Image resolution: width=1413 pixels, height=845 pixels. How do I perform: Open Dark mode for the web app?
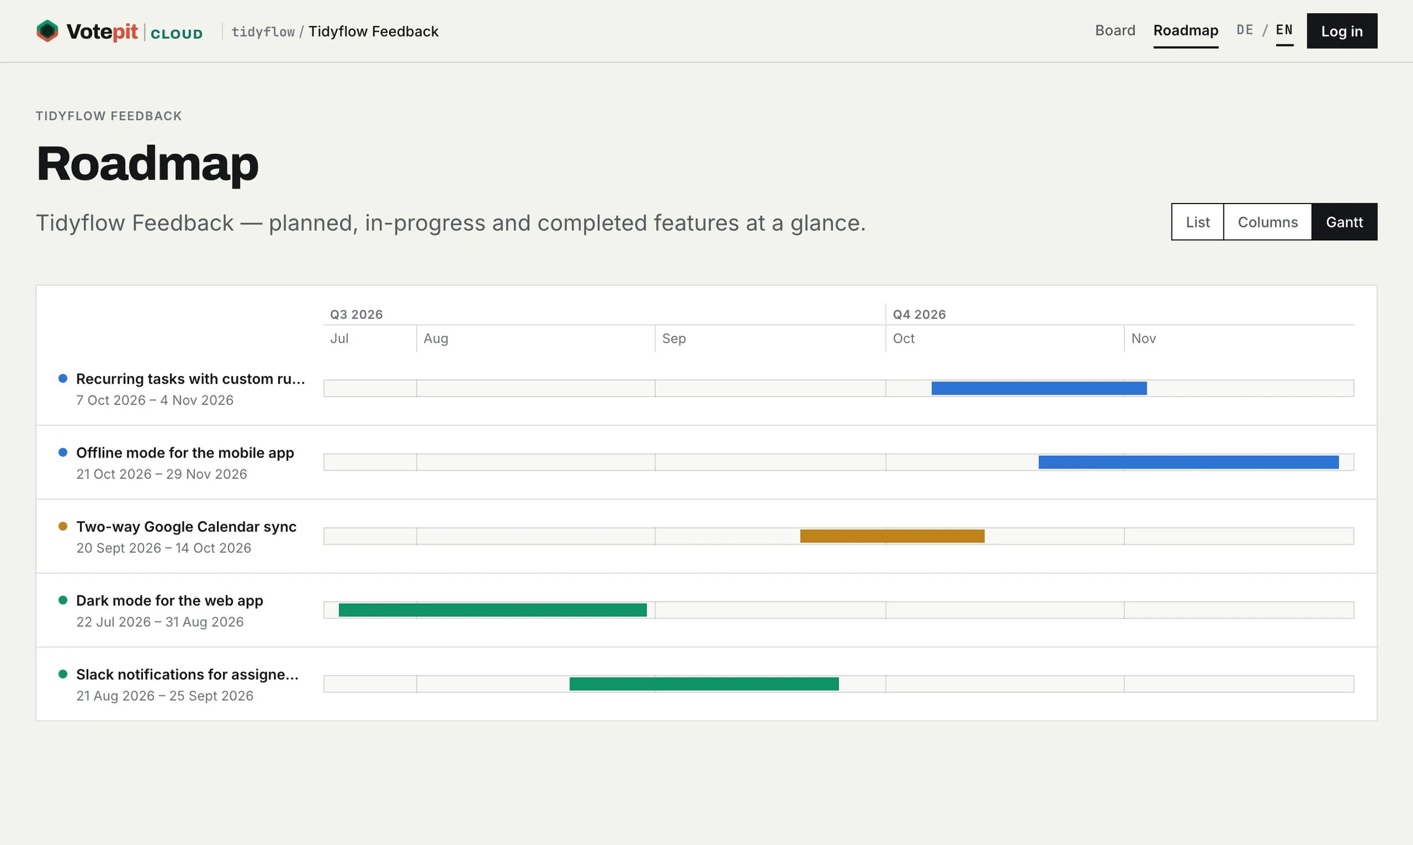tap(170, 601)
